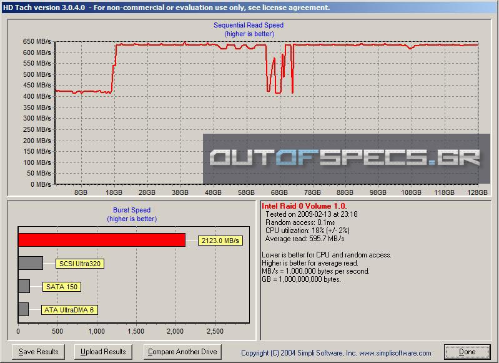Click the Tested on 2009-02-13 line
This screenshot has height=363, width=499.
point(312,214)
